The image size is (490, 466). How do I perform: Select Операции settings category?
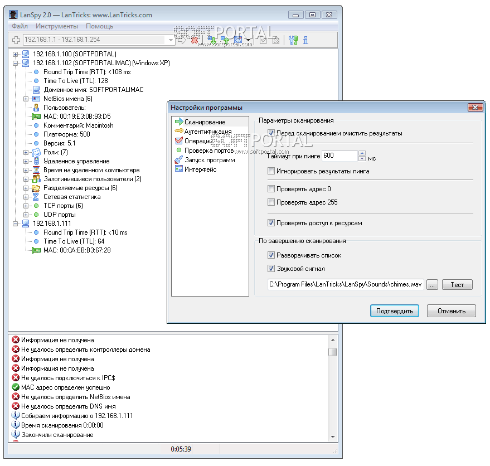point(199,141)
